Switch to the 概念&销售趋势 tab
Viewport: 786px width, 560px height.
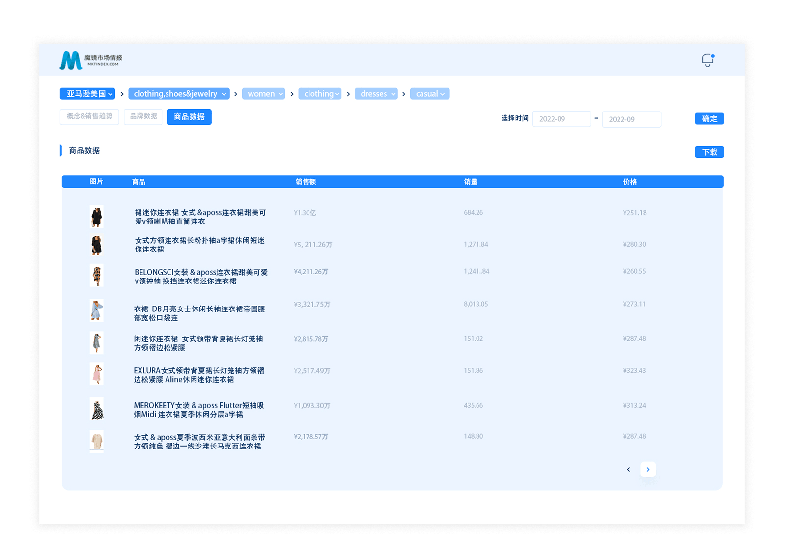point(89,116)
